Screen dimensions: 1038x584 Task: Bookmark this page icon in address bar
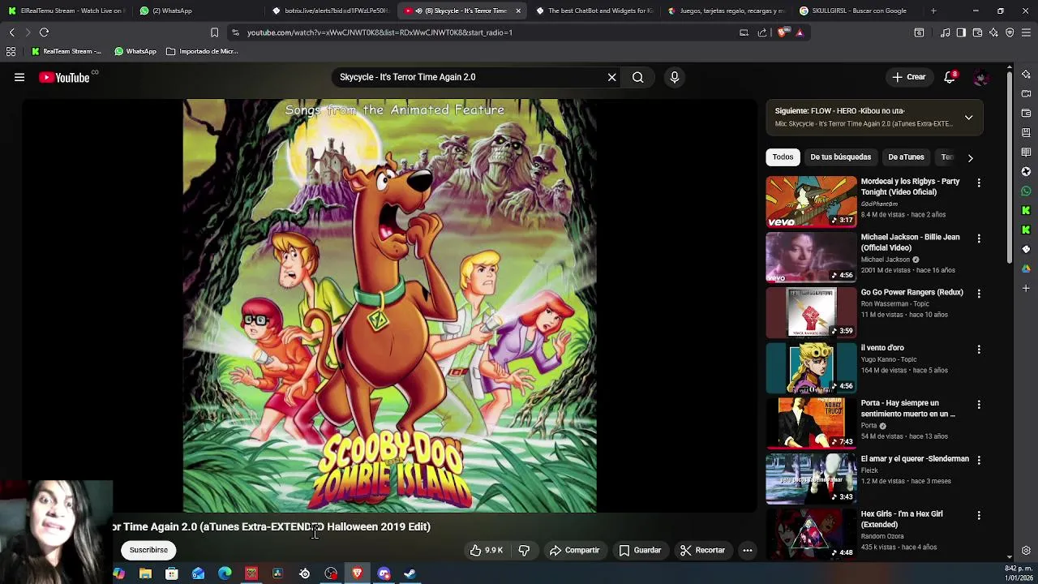(x=214, y=32)
